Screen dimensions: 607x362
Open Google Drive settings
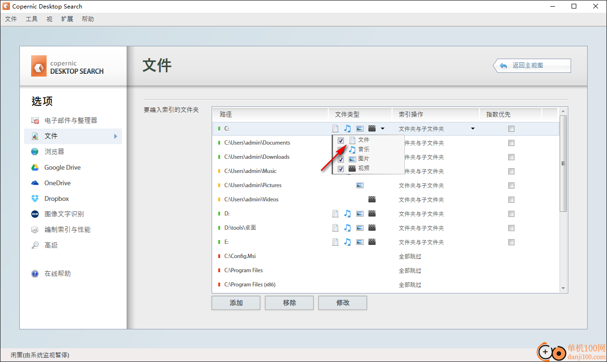coord(62,167)
